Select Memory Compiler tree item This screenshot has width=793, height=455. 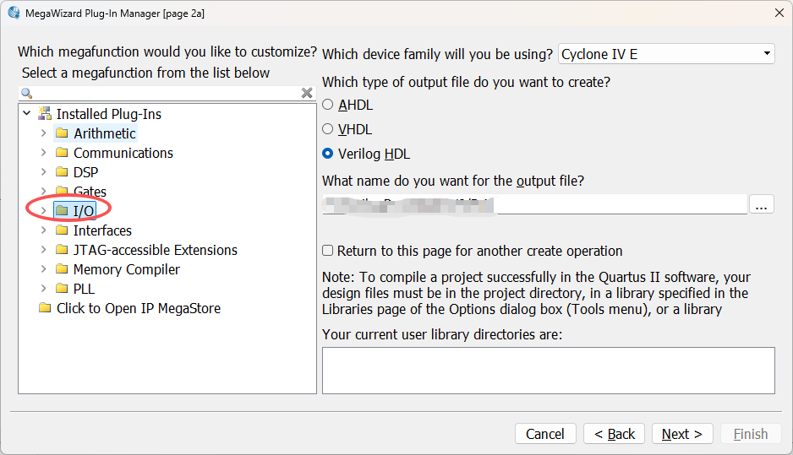click(127, 269)
